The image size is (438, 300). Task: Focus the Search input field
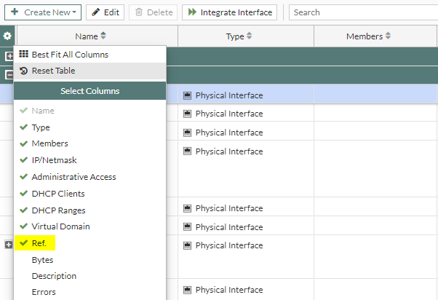point(362,12)
